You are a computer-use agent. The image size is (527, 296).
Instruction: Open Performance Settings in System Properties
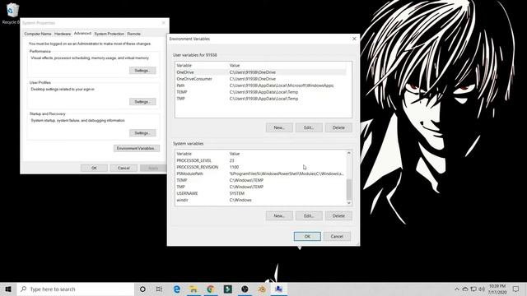(x=142, y=71)
